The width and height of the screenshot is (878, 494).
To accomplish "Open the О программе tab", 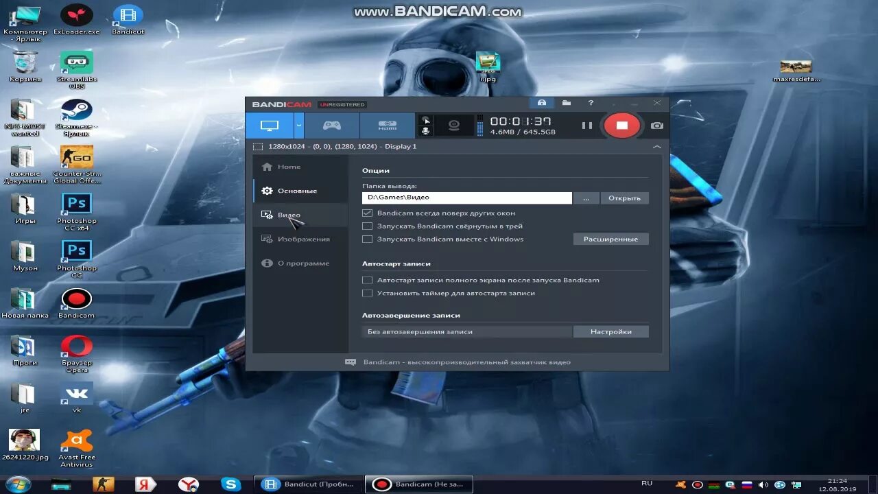I will pyautogui.click(x=300, y=263).
